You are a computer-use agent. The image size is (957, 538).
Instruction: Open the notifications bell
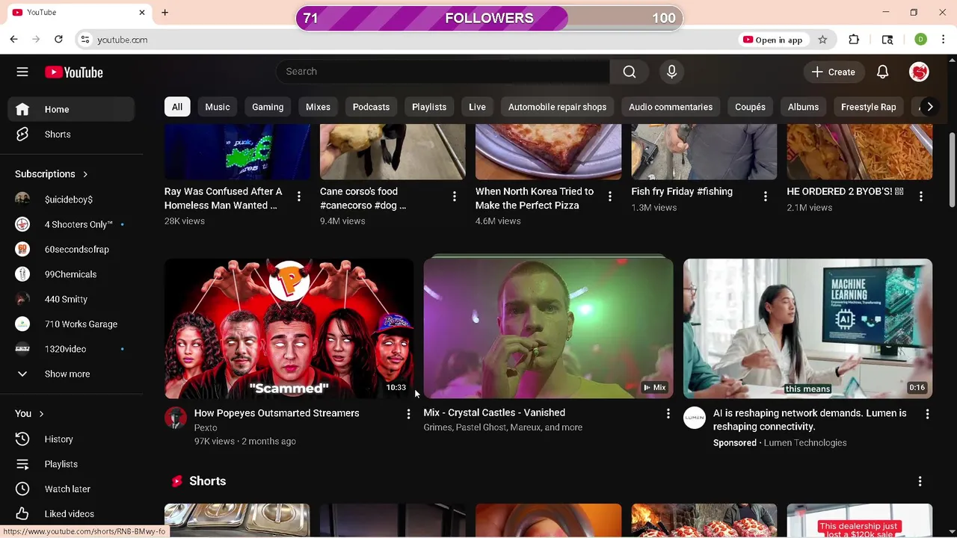point(882,72)
